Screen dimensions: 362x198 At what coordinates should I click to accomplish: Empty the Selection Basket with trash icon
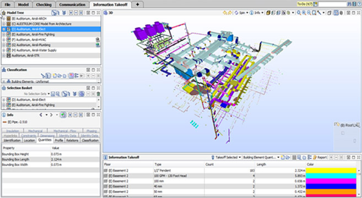(x=98, y=94)
